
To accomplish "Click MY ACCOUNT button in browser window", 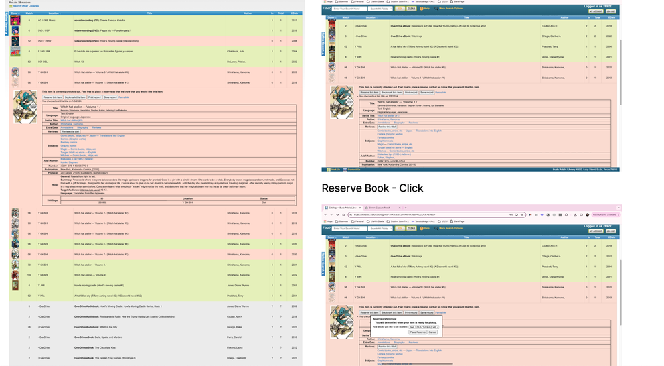I will (596, 231).
